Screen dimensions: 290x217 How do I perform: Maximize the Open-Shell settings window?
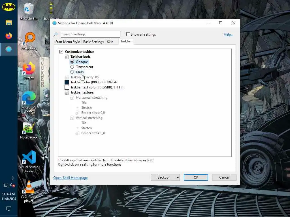pos(220,23)
